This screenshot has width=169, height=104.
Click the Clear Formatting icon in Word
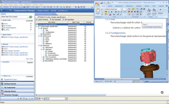125,12
